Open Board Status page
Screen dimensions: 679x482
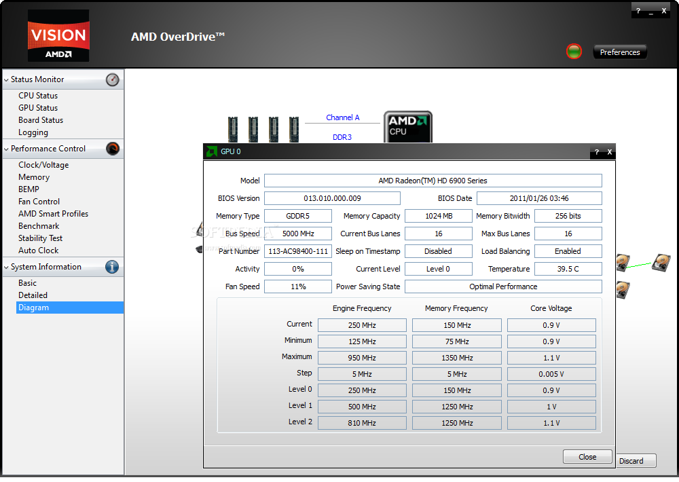click(41, 120)
